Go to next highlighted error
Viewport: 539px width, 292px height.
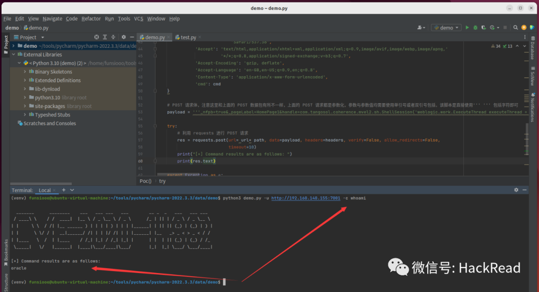tap(525, 46)
